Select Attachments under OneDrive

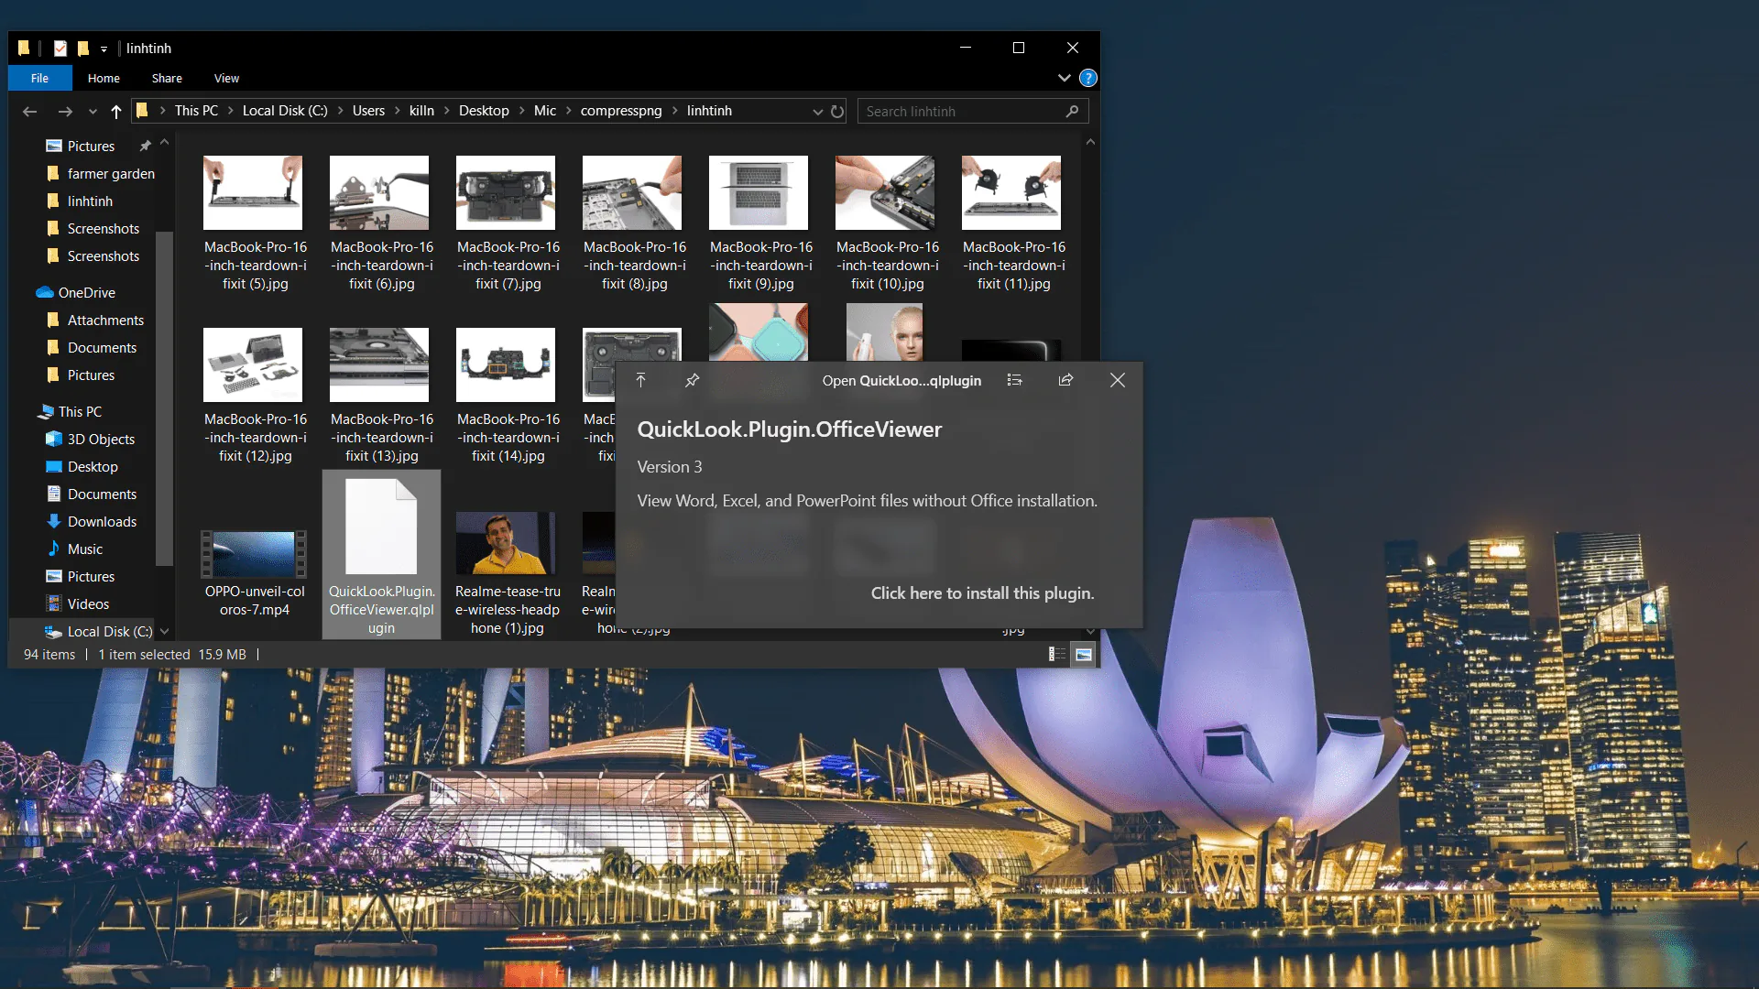coord(105,321)
